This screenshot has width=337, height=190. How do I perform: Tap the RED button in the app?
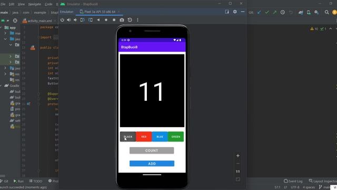144,137
